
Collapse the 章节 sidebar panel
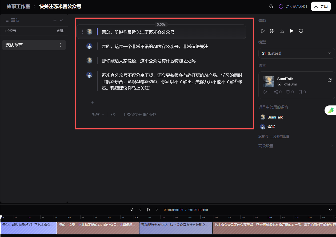pos(61,20)
